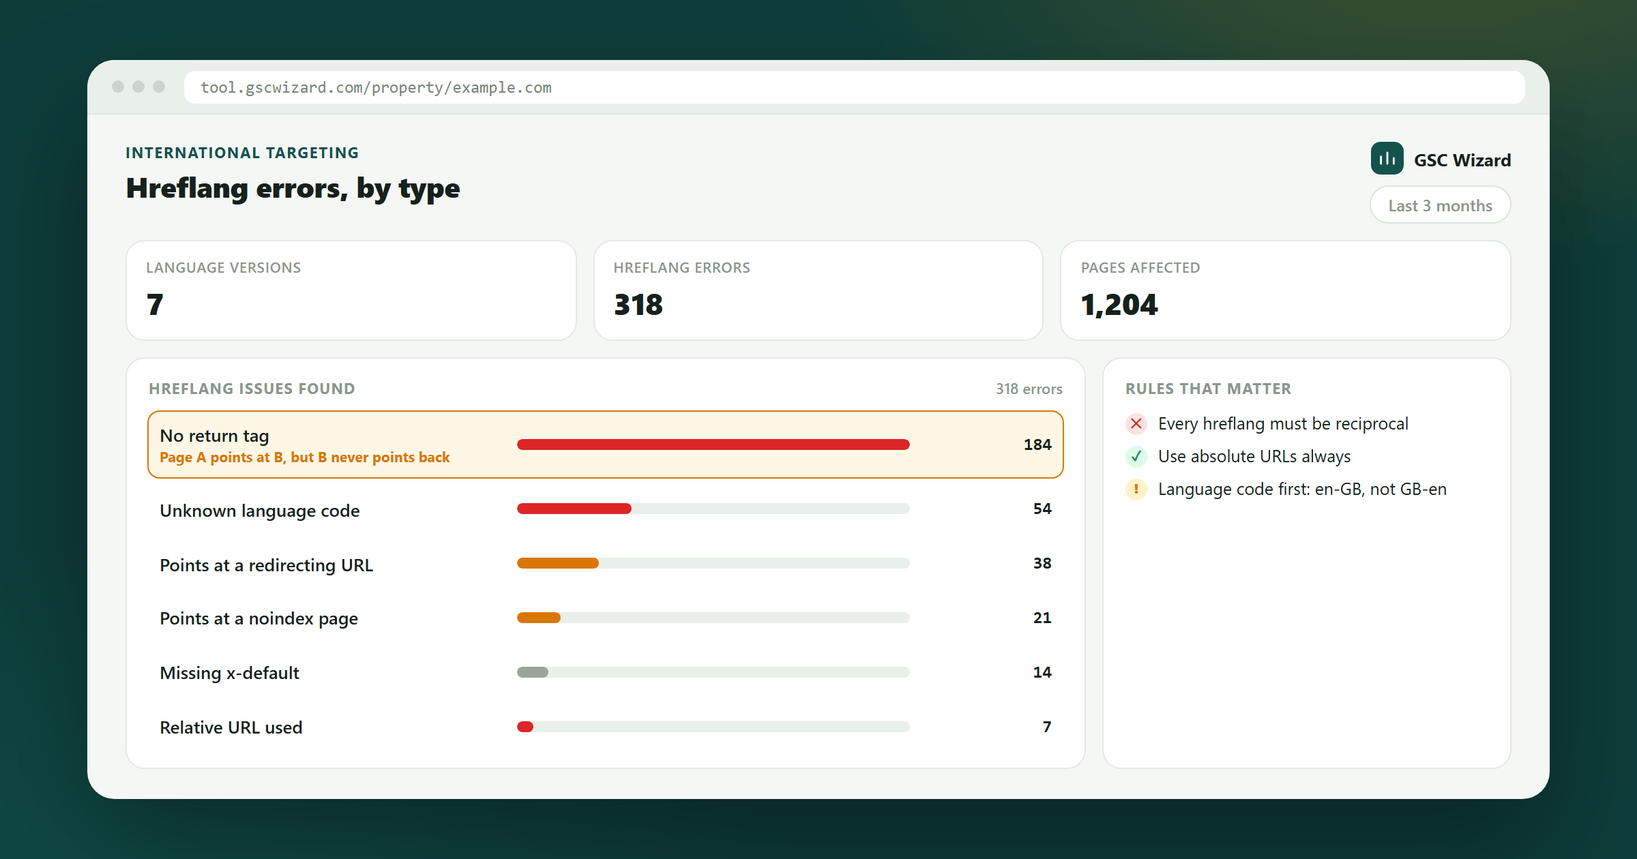Click the Points at a redirecting URL bar
This screenshot has width=1637, height=859.
pos(713,563)
